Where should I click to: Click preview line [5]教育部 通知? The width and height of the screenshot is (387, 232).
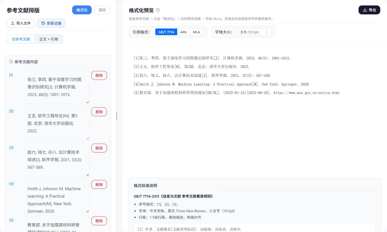237,93
